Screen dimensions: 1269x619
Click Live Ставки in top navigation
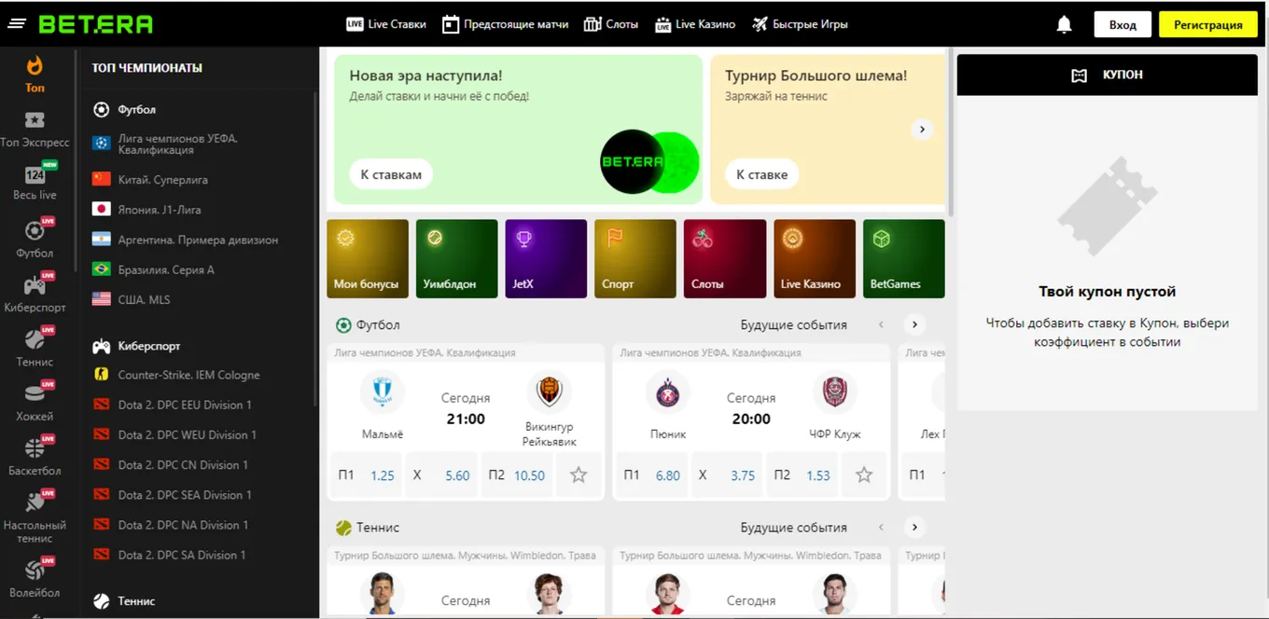click(x=386, y=24)
